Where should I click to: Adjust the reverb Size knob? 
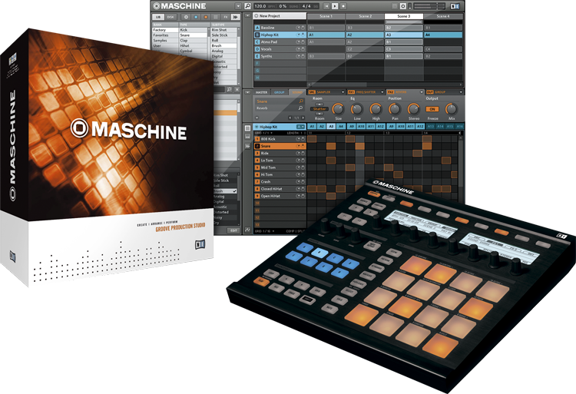[338, 109]
